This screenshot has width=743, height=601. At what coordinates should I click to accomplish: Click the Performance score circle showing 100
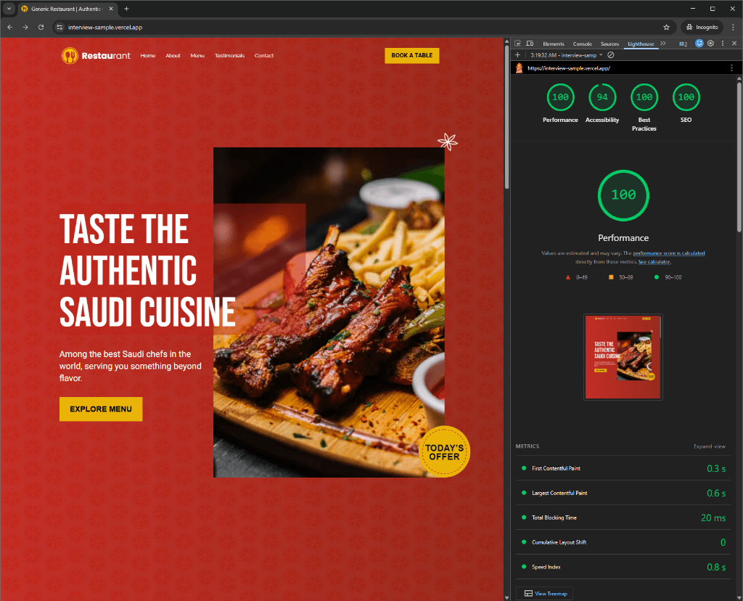(x=623, y=195)
